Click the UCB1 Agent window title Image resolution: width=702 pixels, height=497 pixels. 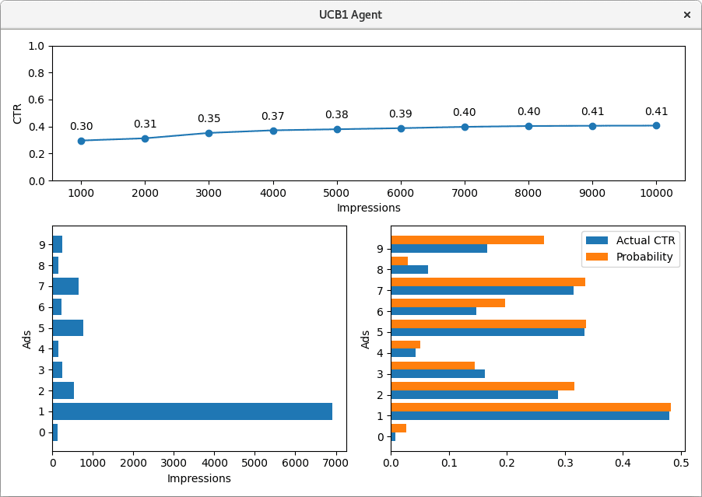(351, 14)
